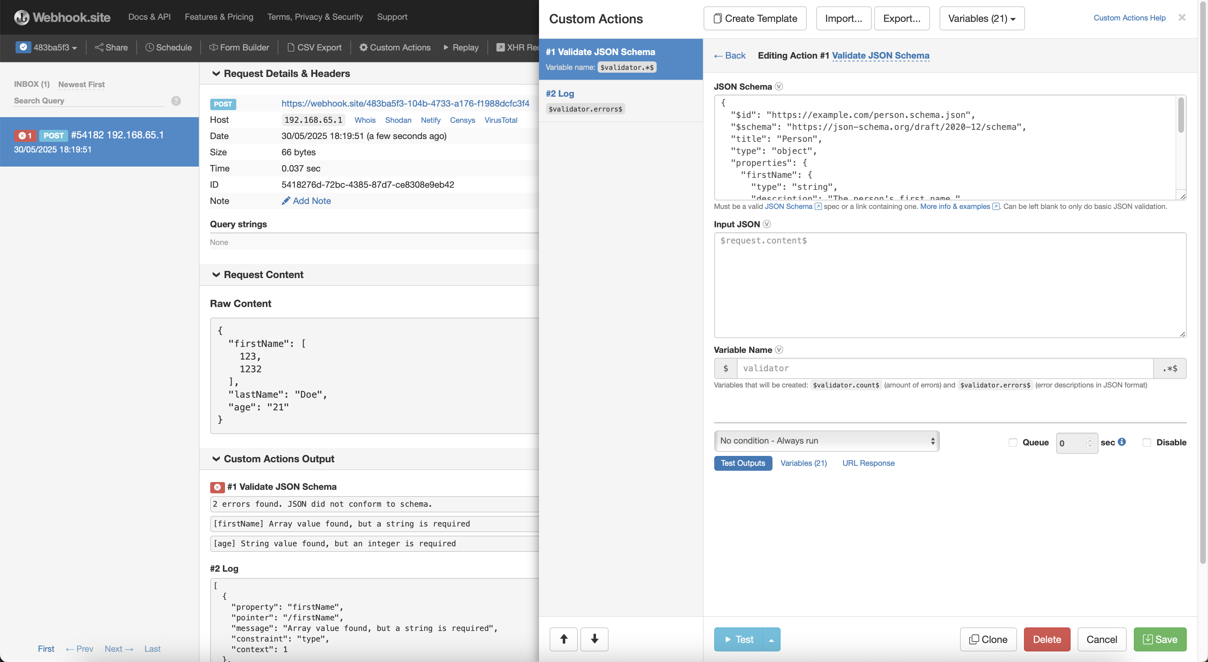Select action #2 Log in the actions list
Viewport: 1208px width, 662px height.
621,101
